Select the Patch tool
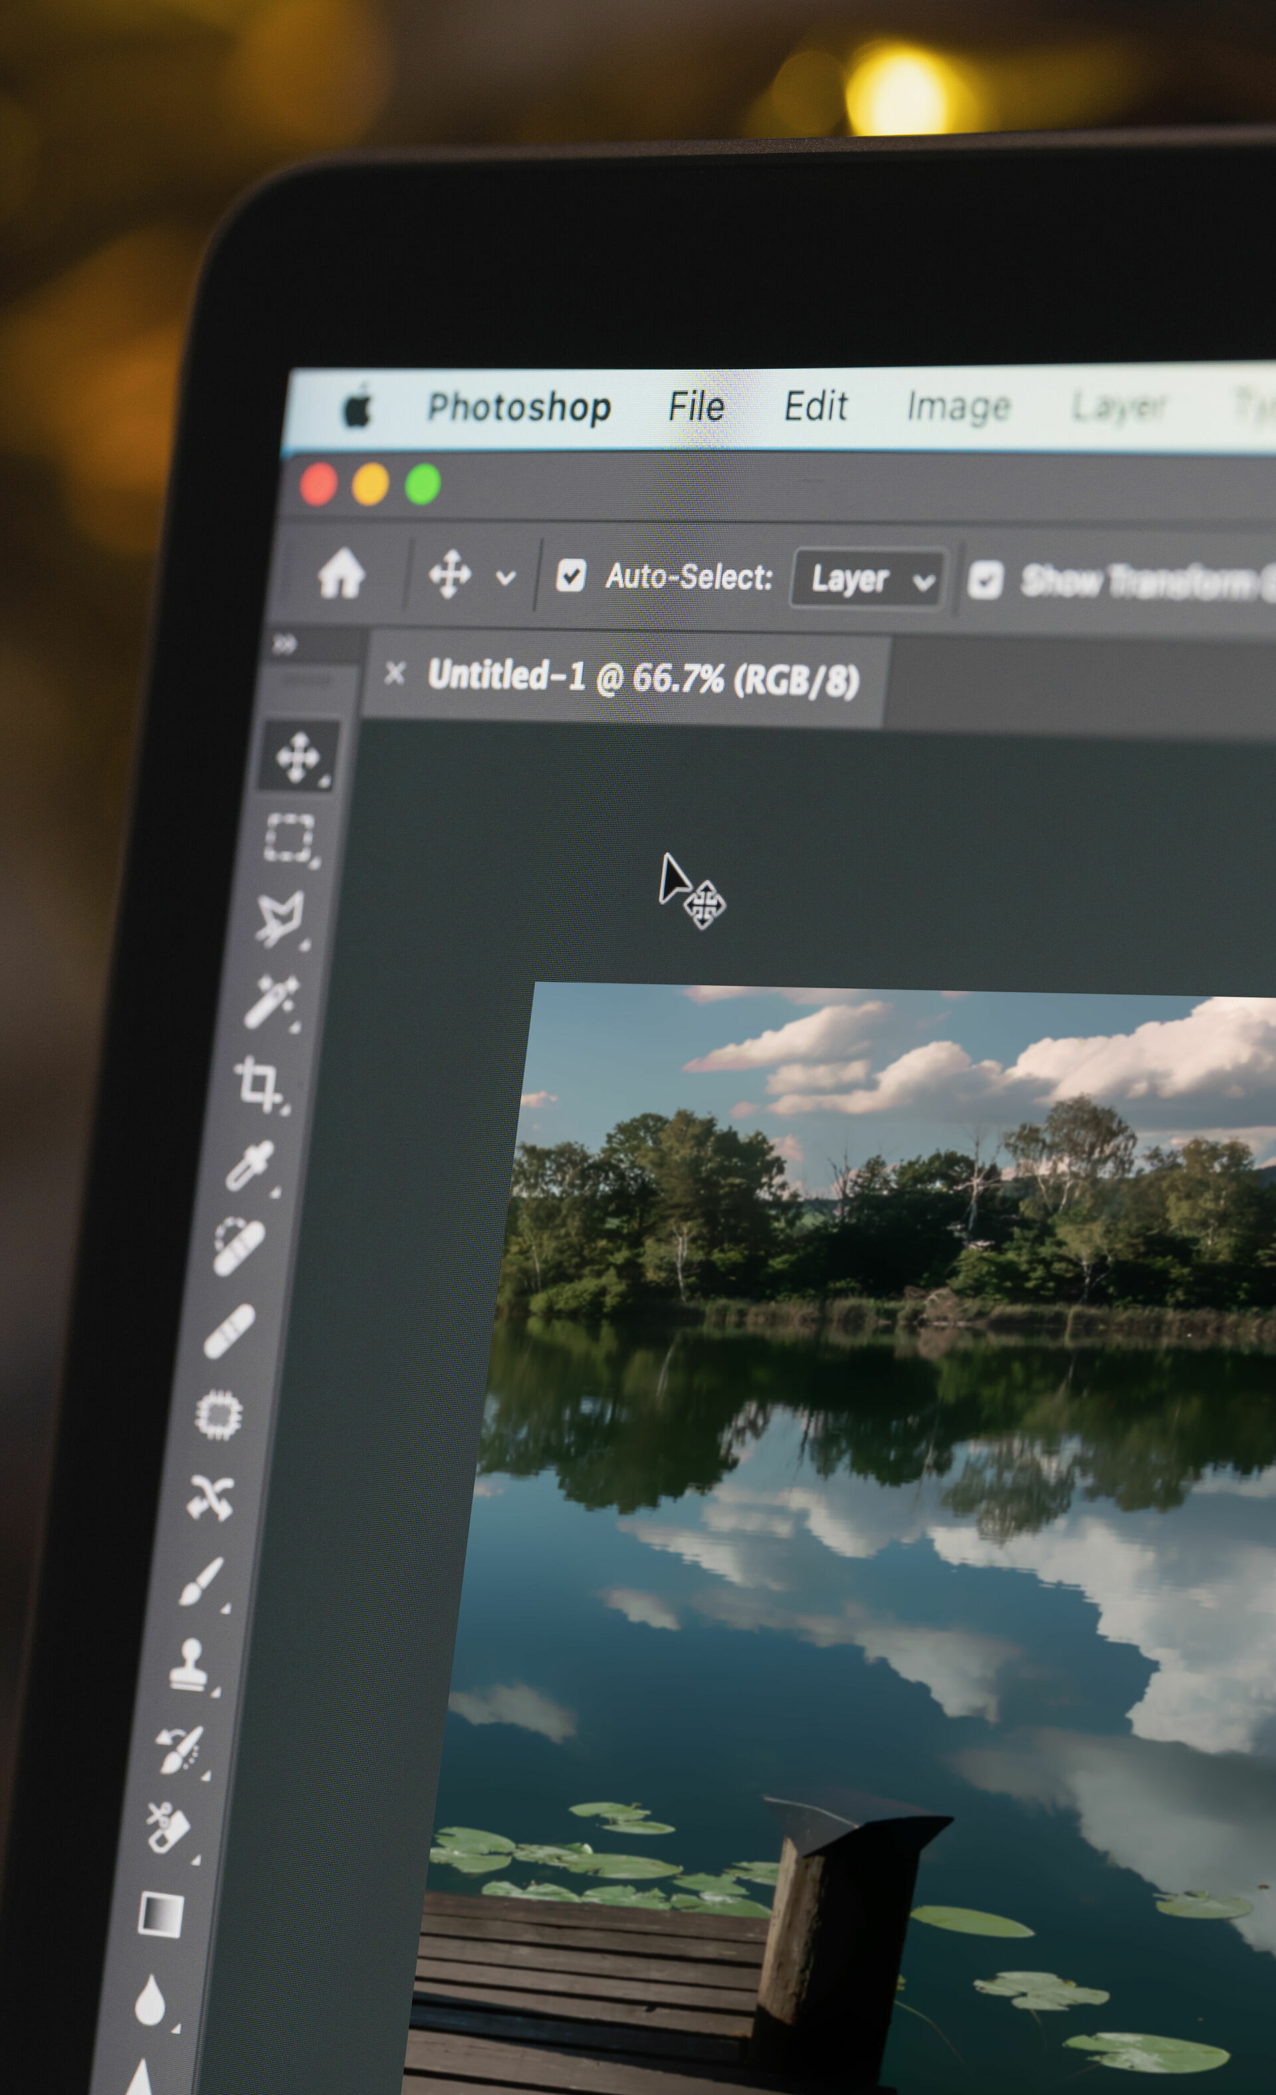This screenshot has height=2095, width=1276. 219,1416
